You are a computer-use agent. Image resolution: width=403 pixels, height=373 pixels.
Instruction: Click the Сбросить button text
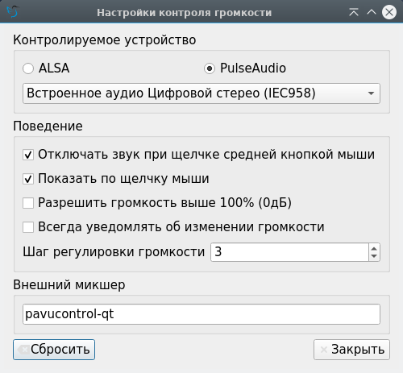[60, 350]
